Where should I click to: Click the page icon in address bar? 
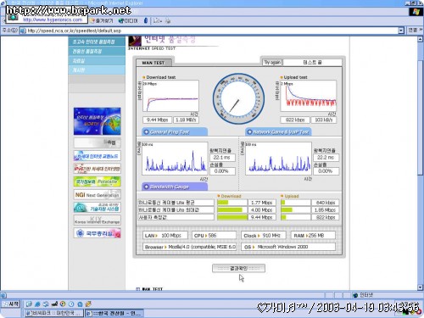(x=23, y=31)
